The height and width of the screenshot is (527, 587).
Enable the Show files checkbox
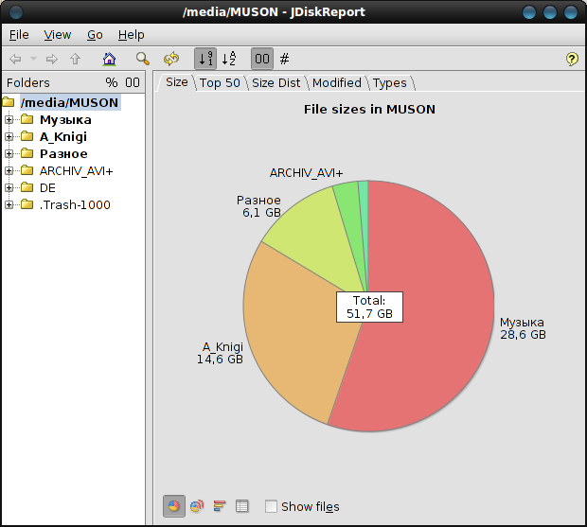[271, 506]
